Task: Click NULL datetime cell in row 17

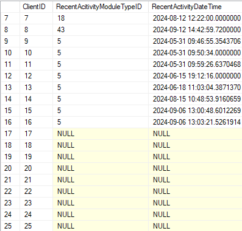Action: coord(195,134)
